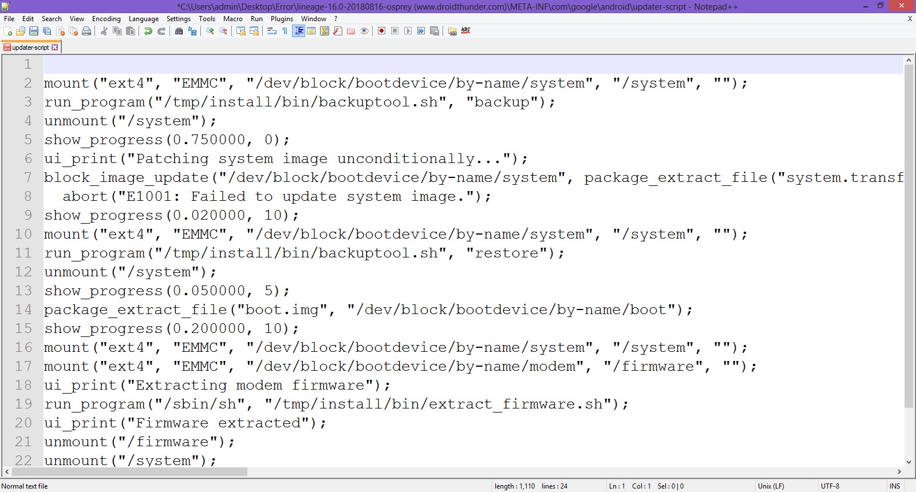This screenshot has height=492, width=916.
Task: Start macro recording with the red record icon
Action: coord(382,31)
